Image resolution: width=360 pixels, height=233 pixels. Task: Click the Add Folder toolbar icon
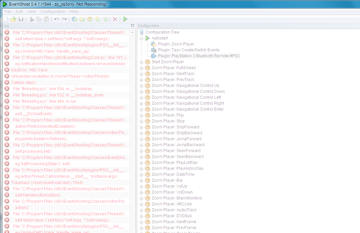82,19
